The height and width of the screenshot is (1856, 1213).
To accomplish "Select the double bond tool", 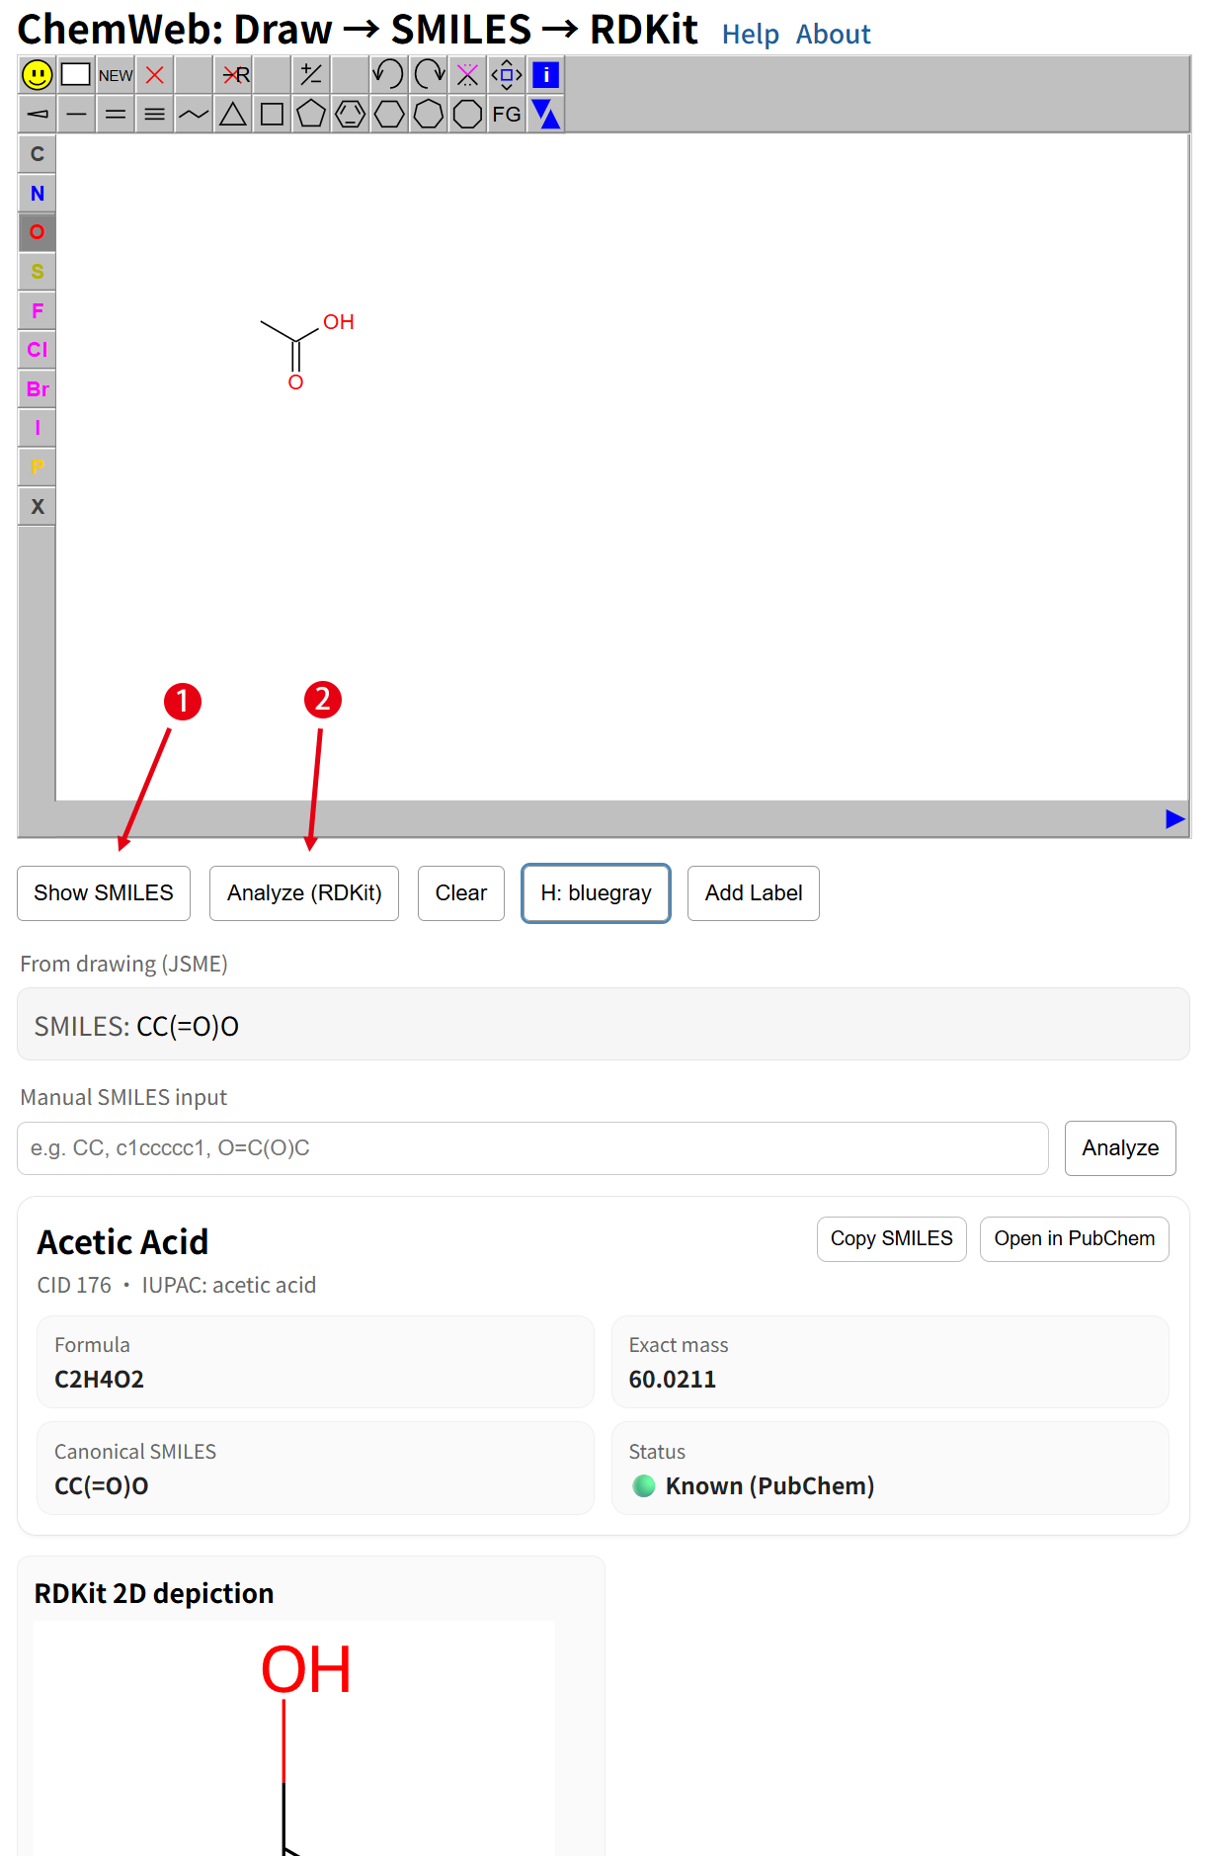I will coord(116,115).
